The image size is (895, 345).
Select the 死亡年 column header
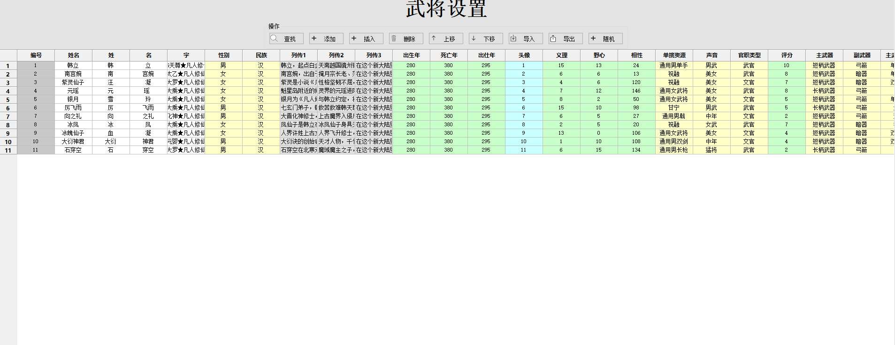pyautogui.click(x=449, y=55)
